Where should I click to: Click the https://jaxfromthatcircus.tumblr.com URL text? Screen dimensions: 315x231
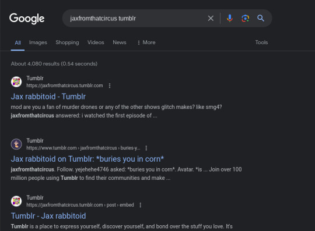tap(65, 86)
